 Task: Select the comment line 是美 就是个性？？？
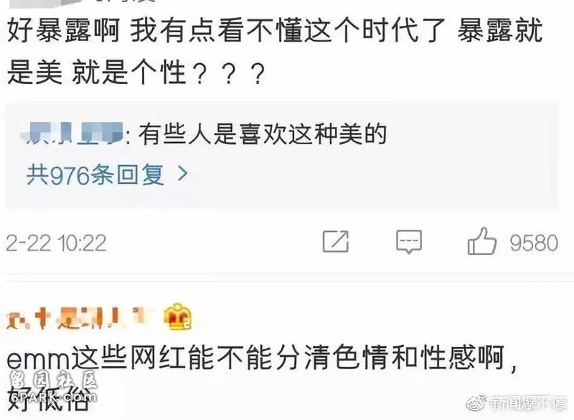136,72
